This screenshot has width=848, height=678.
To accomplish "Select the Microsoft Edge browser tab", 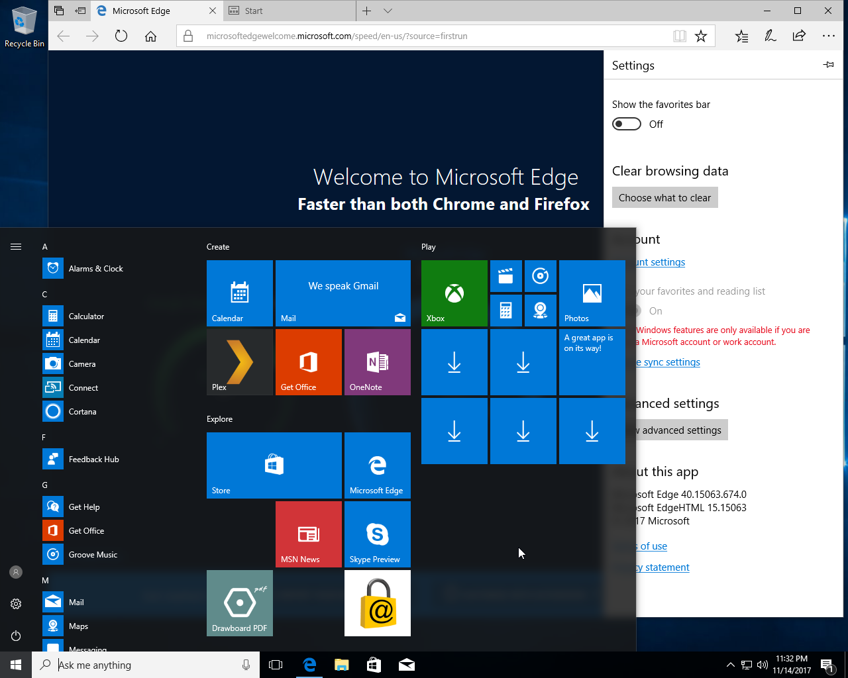I will pyautogui.click(x=156, y=11).
